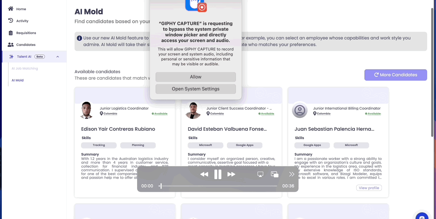Click Edison Yair Contreras profile photo
Viewport: 436px width, 219px height.
pyautogui.click(x=87, y=110)
